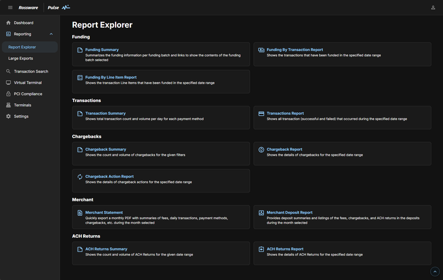This screenshot has height=280, width=443.
Task: Open the Merchant Statement report link
Action: coord(104,213)
